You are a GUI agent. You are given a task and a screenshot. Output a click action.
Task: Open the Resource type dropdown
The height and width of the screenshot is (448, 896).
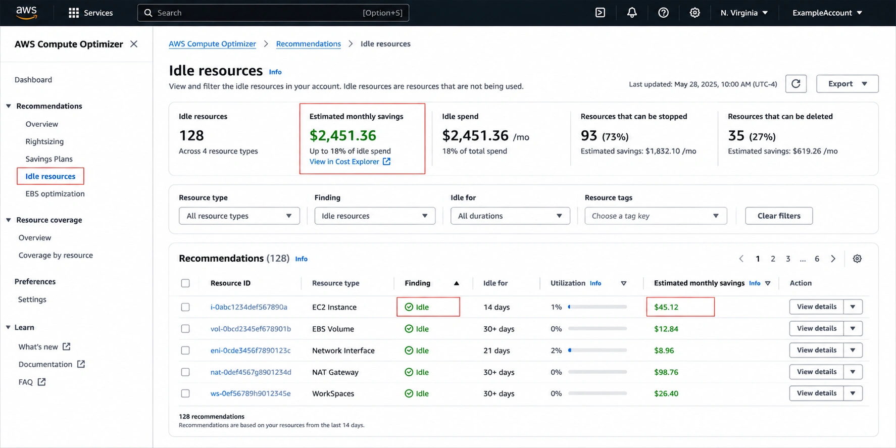[239, 216]
